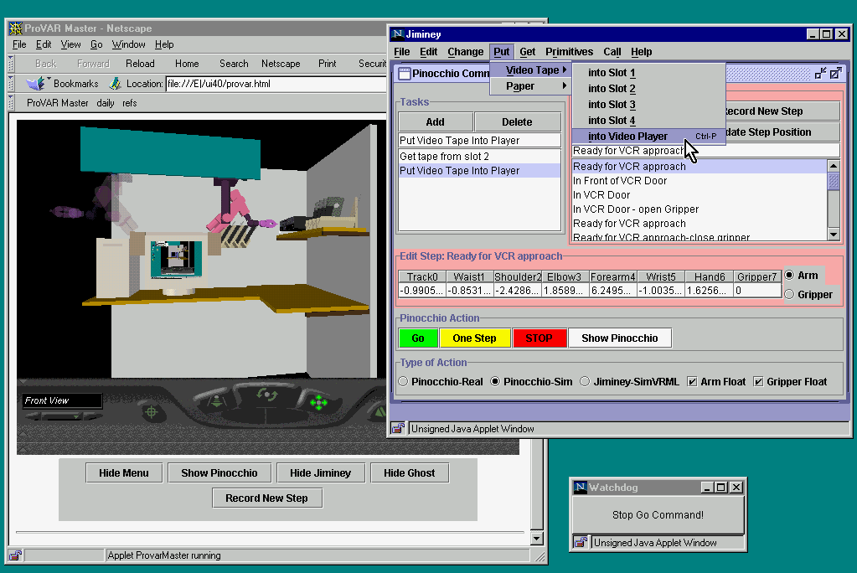Screen dimensions: 857x573
Task: Choose 'into Video Player' menu entry
Action: coord(627,137)
